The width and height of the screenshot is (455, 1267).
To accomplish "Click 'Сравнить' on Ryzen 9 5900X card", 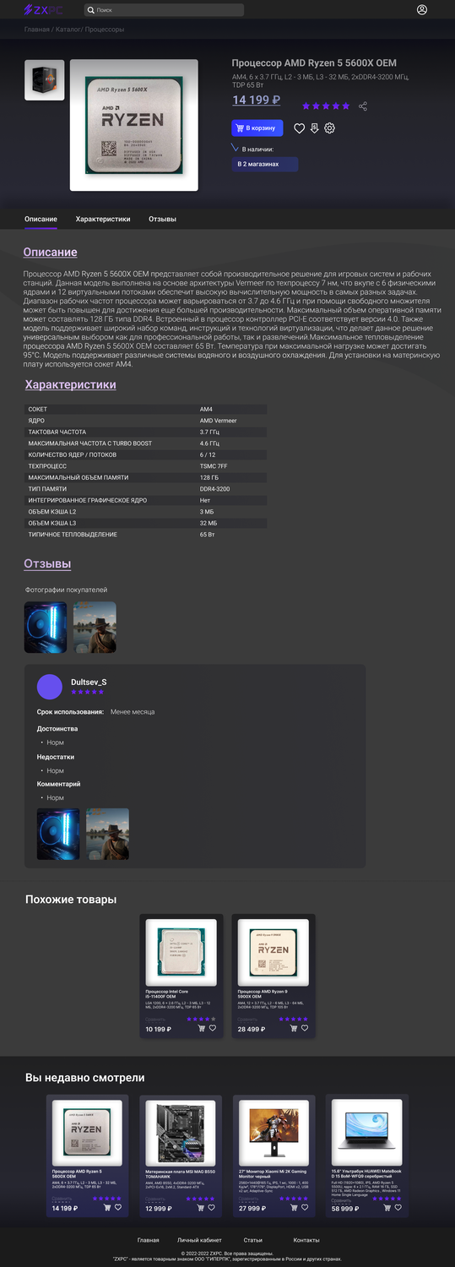I will [x=247, y=1020].
